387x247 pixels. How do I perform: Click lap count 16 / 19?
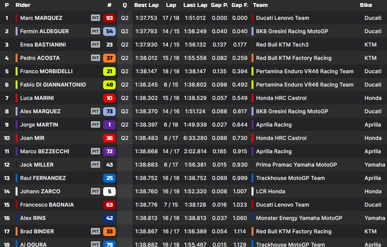pos(171,192)
